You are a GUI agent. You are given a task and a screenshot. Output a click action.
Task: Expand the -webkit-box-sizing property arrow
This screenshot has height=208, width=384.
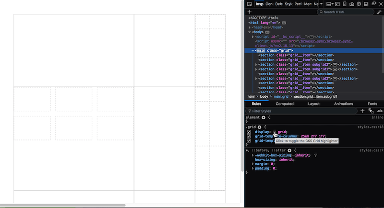pyautogui.click(x=253, y=155)
